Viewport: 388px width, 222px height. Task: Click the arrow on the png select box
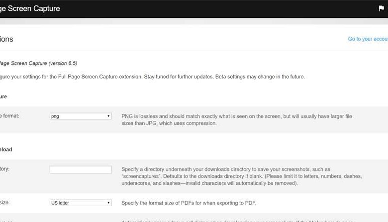click(x=108, y=116)
